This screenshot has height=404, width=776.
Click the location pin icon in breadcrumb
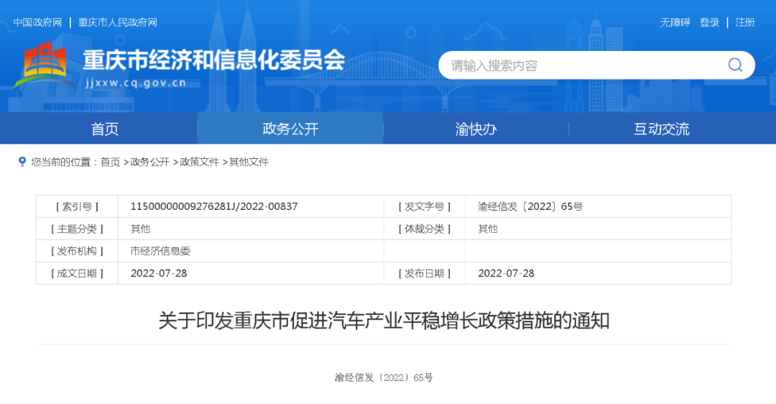pyautogui.click(x=22, y=162)
